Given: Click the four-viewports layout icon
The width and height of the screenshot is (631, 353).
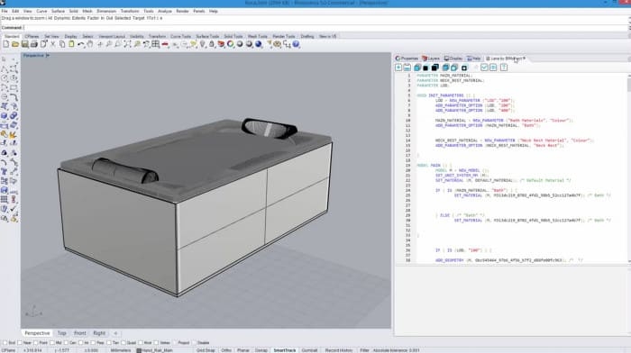Looking at the screenshot, I should [x=156, y=44].
